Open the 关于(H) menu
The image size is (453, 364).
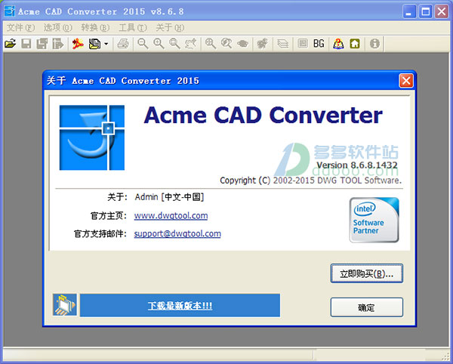click(x=170, y=28)
